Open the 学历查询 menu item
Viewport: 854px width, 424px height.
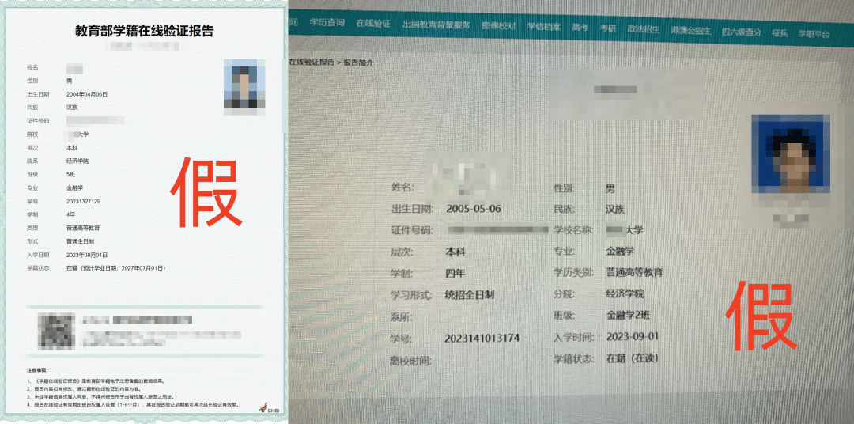pyautogui.click(x=327, y=23)
